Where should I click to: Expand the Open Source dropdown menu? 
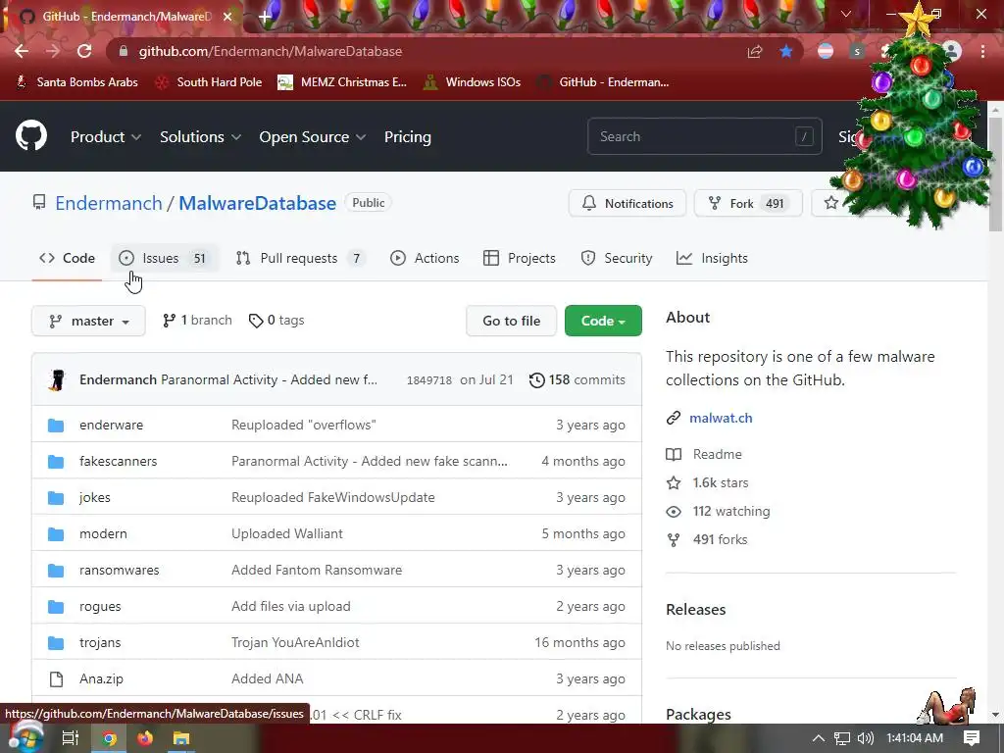313,137
